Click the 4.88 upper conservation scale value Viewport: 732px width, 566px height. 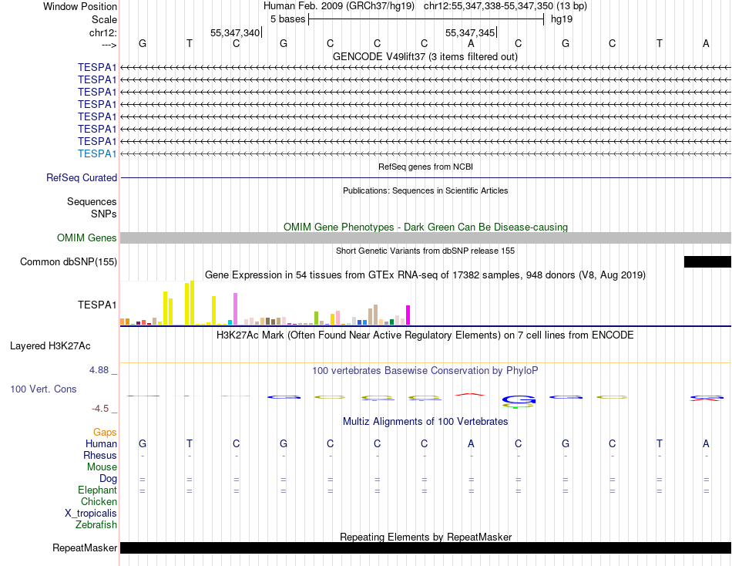99,370
